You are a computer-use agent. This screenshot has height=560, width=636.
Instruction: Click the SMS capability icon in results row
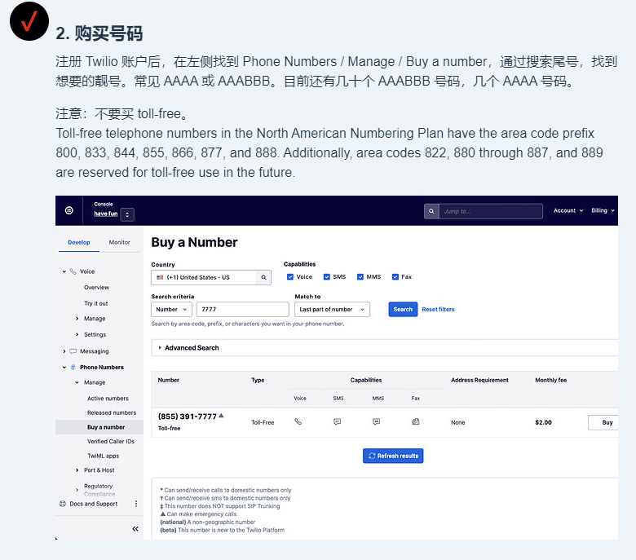coord(337,421)
